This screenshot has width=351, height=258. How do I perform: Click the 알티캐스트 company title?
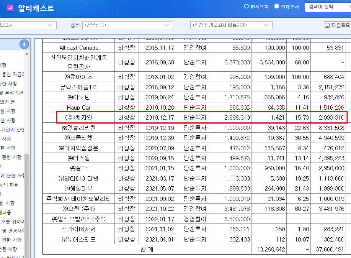[x=36, y=8]
